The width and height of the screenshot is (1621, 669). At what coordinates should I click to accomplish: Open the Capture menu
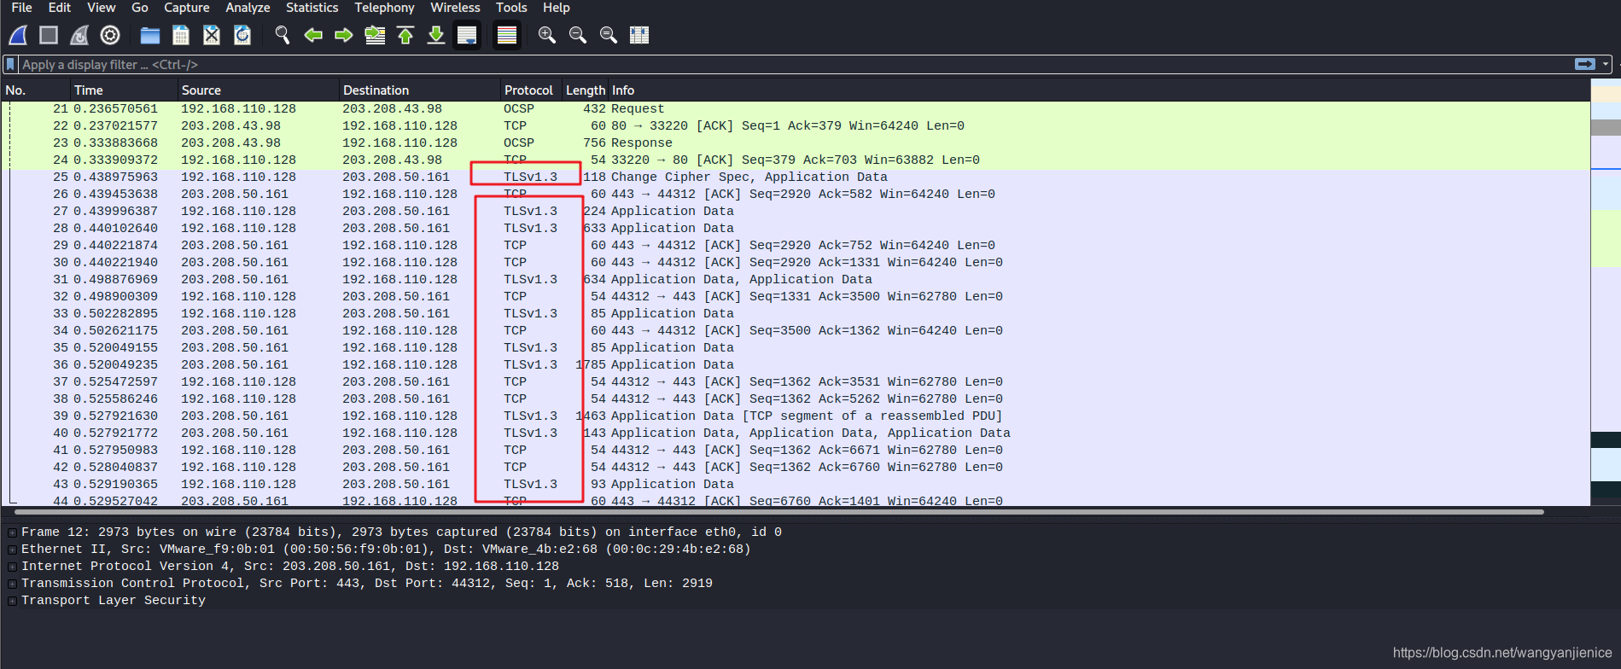coord(187,8)
